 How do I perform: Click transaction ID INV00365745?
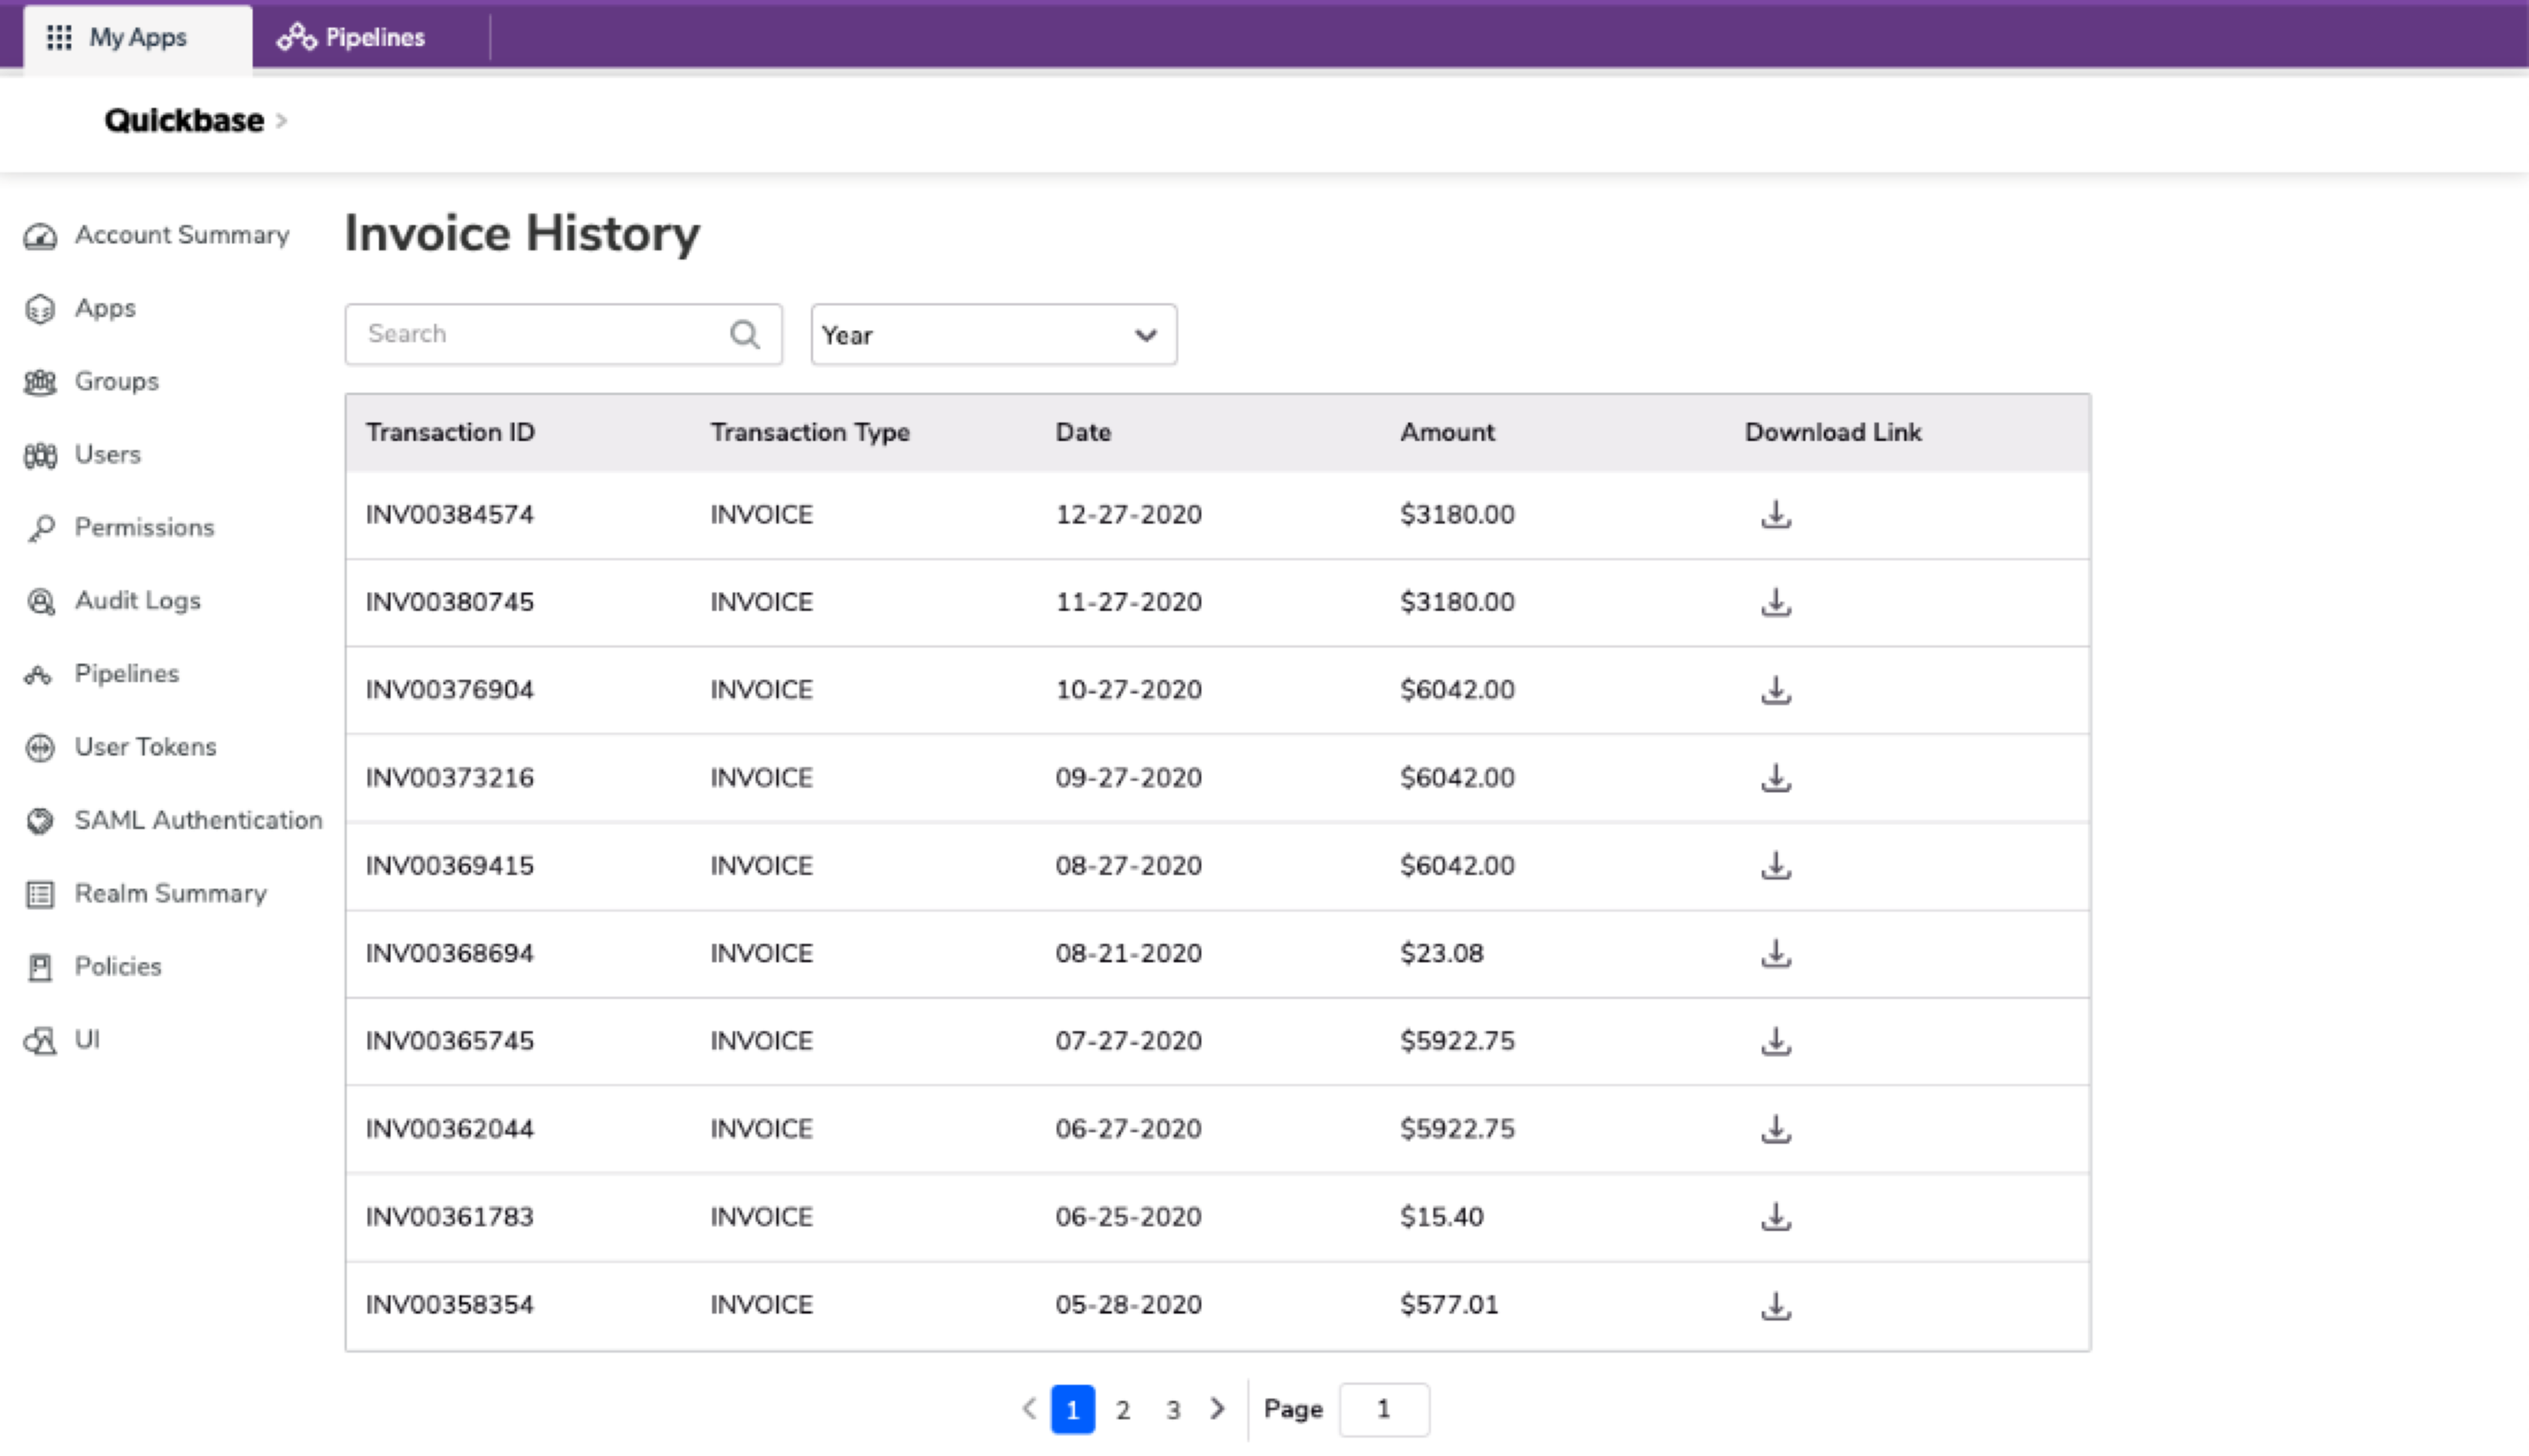coord(449,1041)
